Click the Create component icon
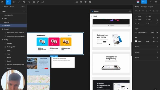The height and width of the screenshot is (90, 160). 81,2
